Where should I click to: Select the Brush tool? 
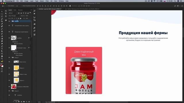pyautogui.click(x=2, y=29)
